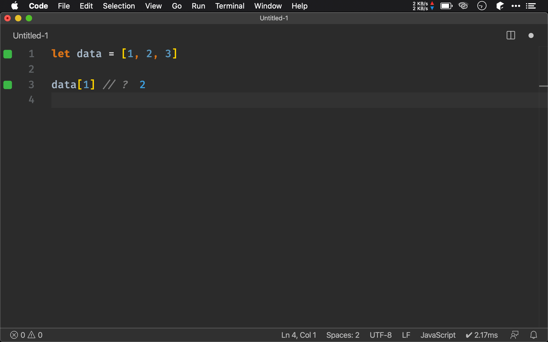This screenshot has width=548, height=342.
Task: Open the View menu
Action: pos(153,6)
